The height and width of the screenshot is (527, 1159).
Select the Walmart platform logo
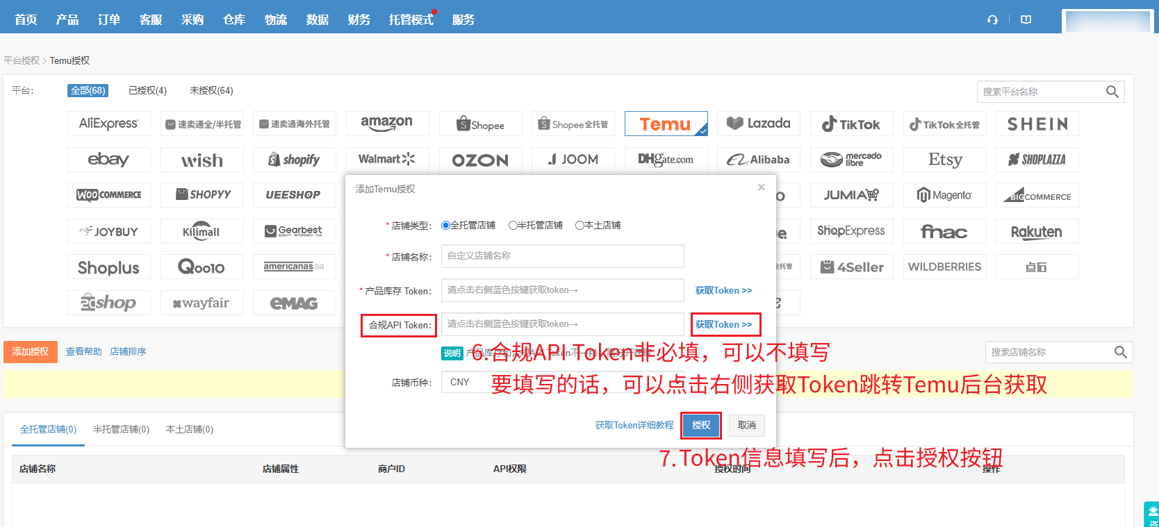(387, 160)
